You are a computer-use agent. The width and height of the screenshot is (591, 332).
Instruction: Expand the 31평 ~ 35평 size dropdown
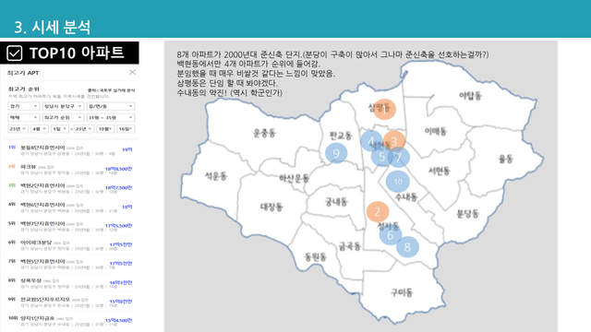click(x=111, y=117)
